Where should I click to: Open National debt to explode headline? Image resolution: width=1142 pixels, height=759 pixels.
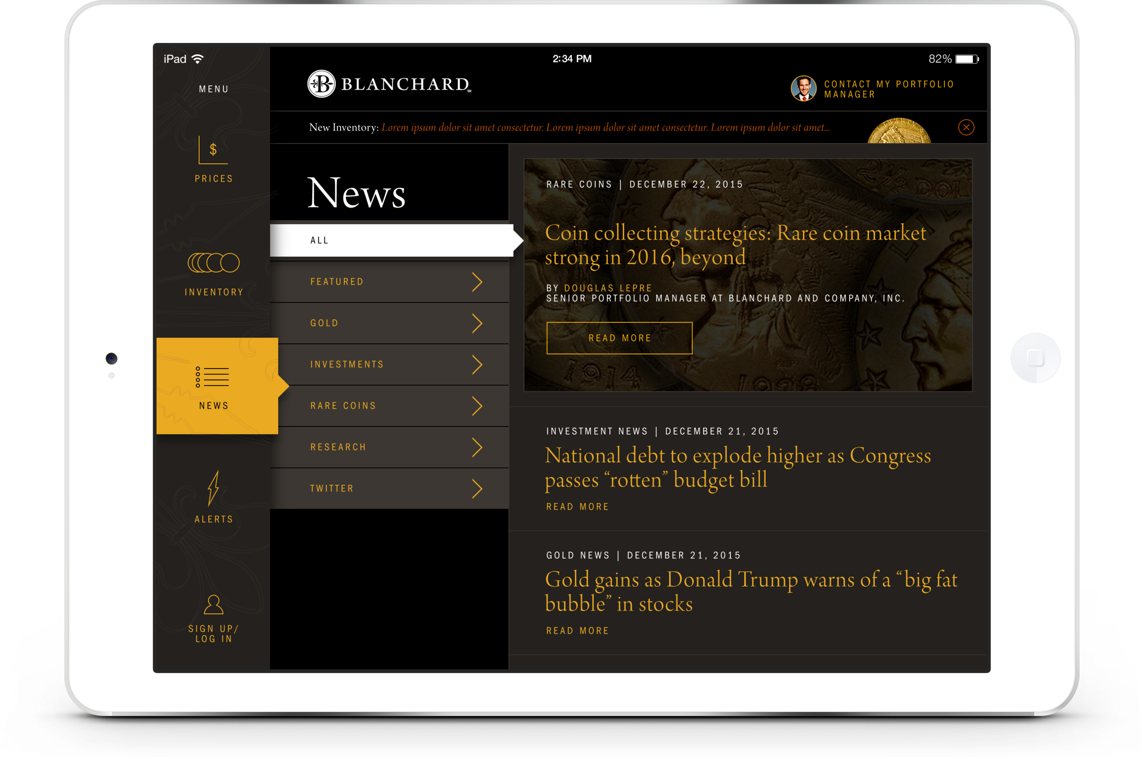[738, 468]
